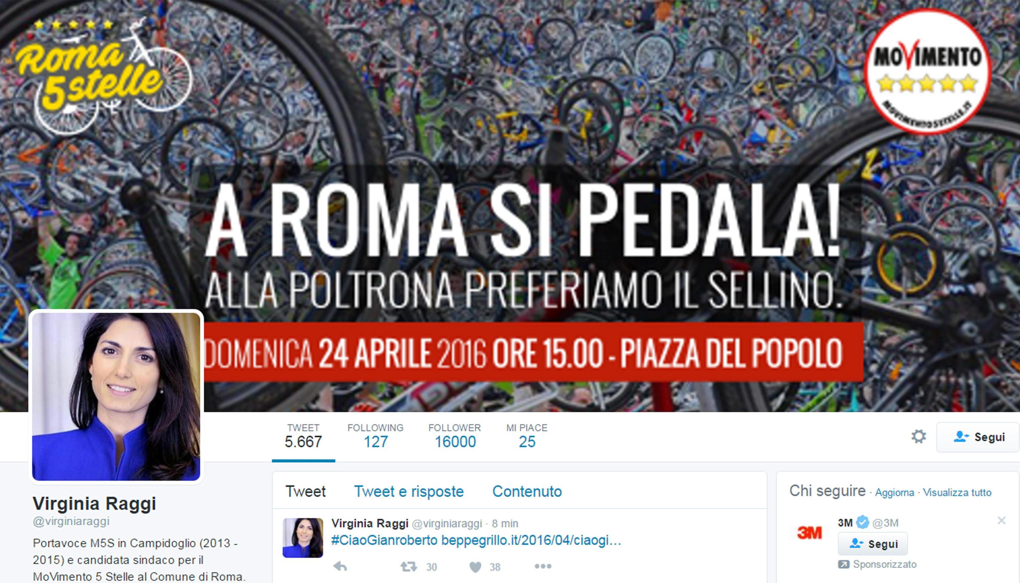This screenshot has width=1020, height=583.
Task: Click the Movimento 5 Stelle logo
Action: 926,71
